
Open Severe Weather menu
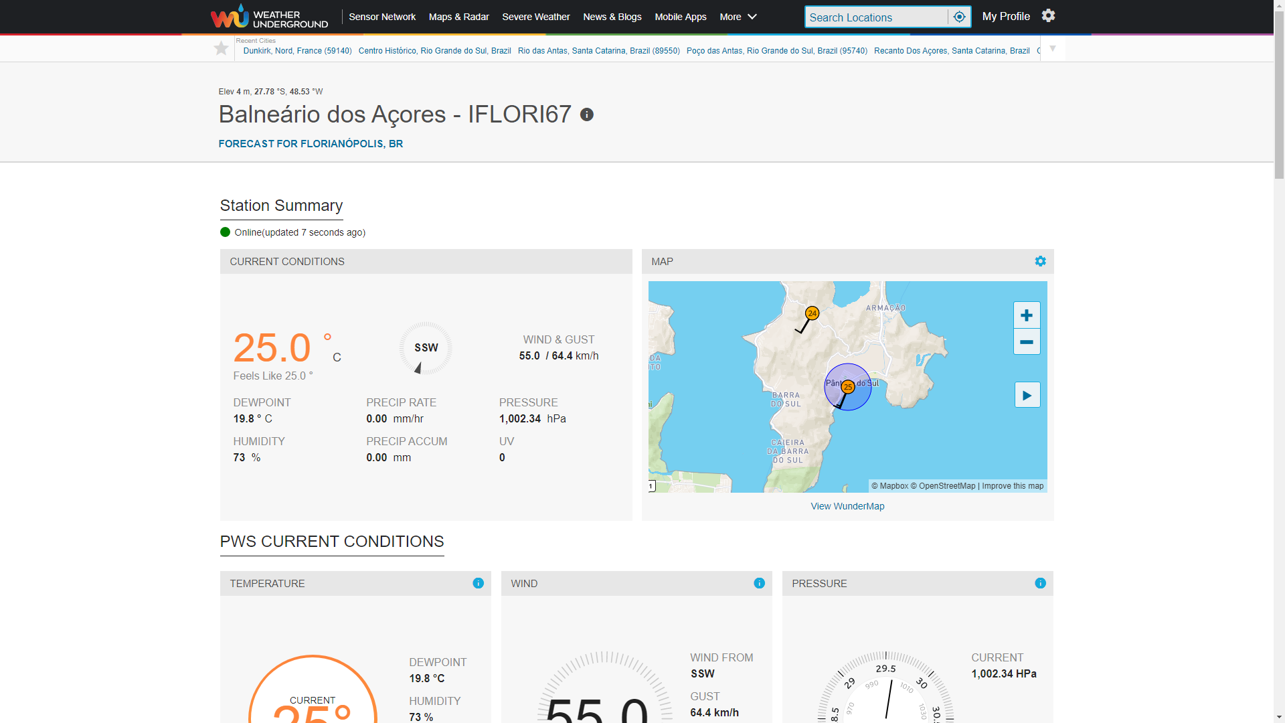point(536,17)
